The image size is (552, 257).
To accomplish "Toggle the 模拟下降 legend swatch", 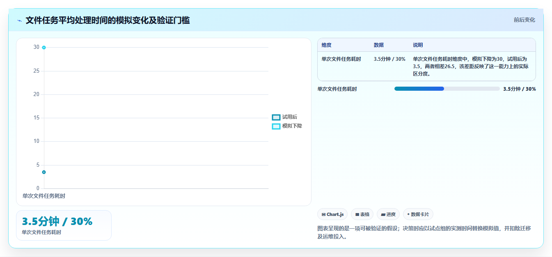I will coord(276,126).
